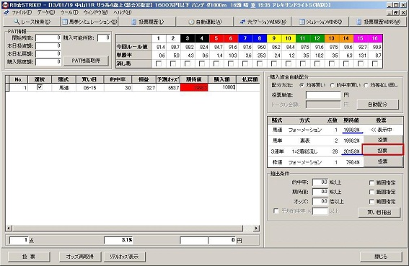The image size is (409, 266).
Task: Sort by 的中率 column header
Action: (x=118, y=79)
